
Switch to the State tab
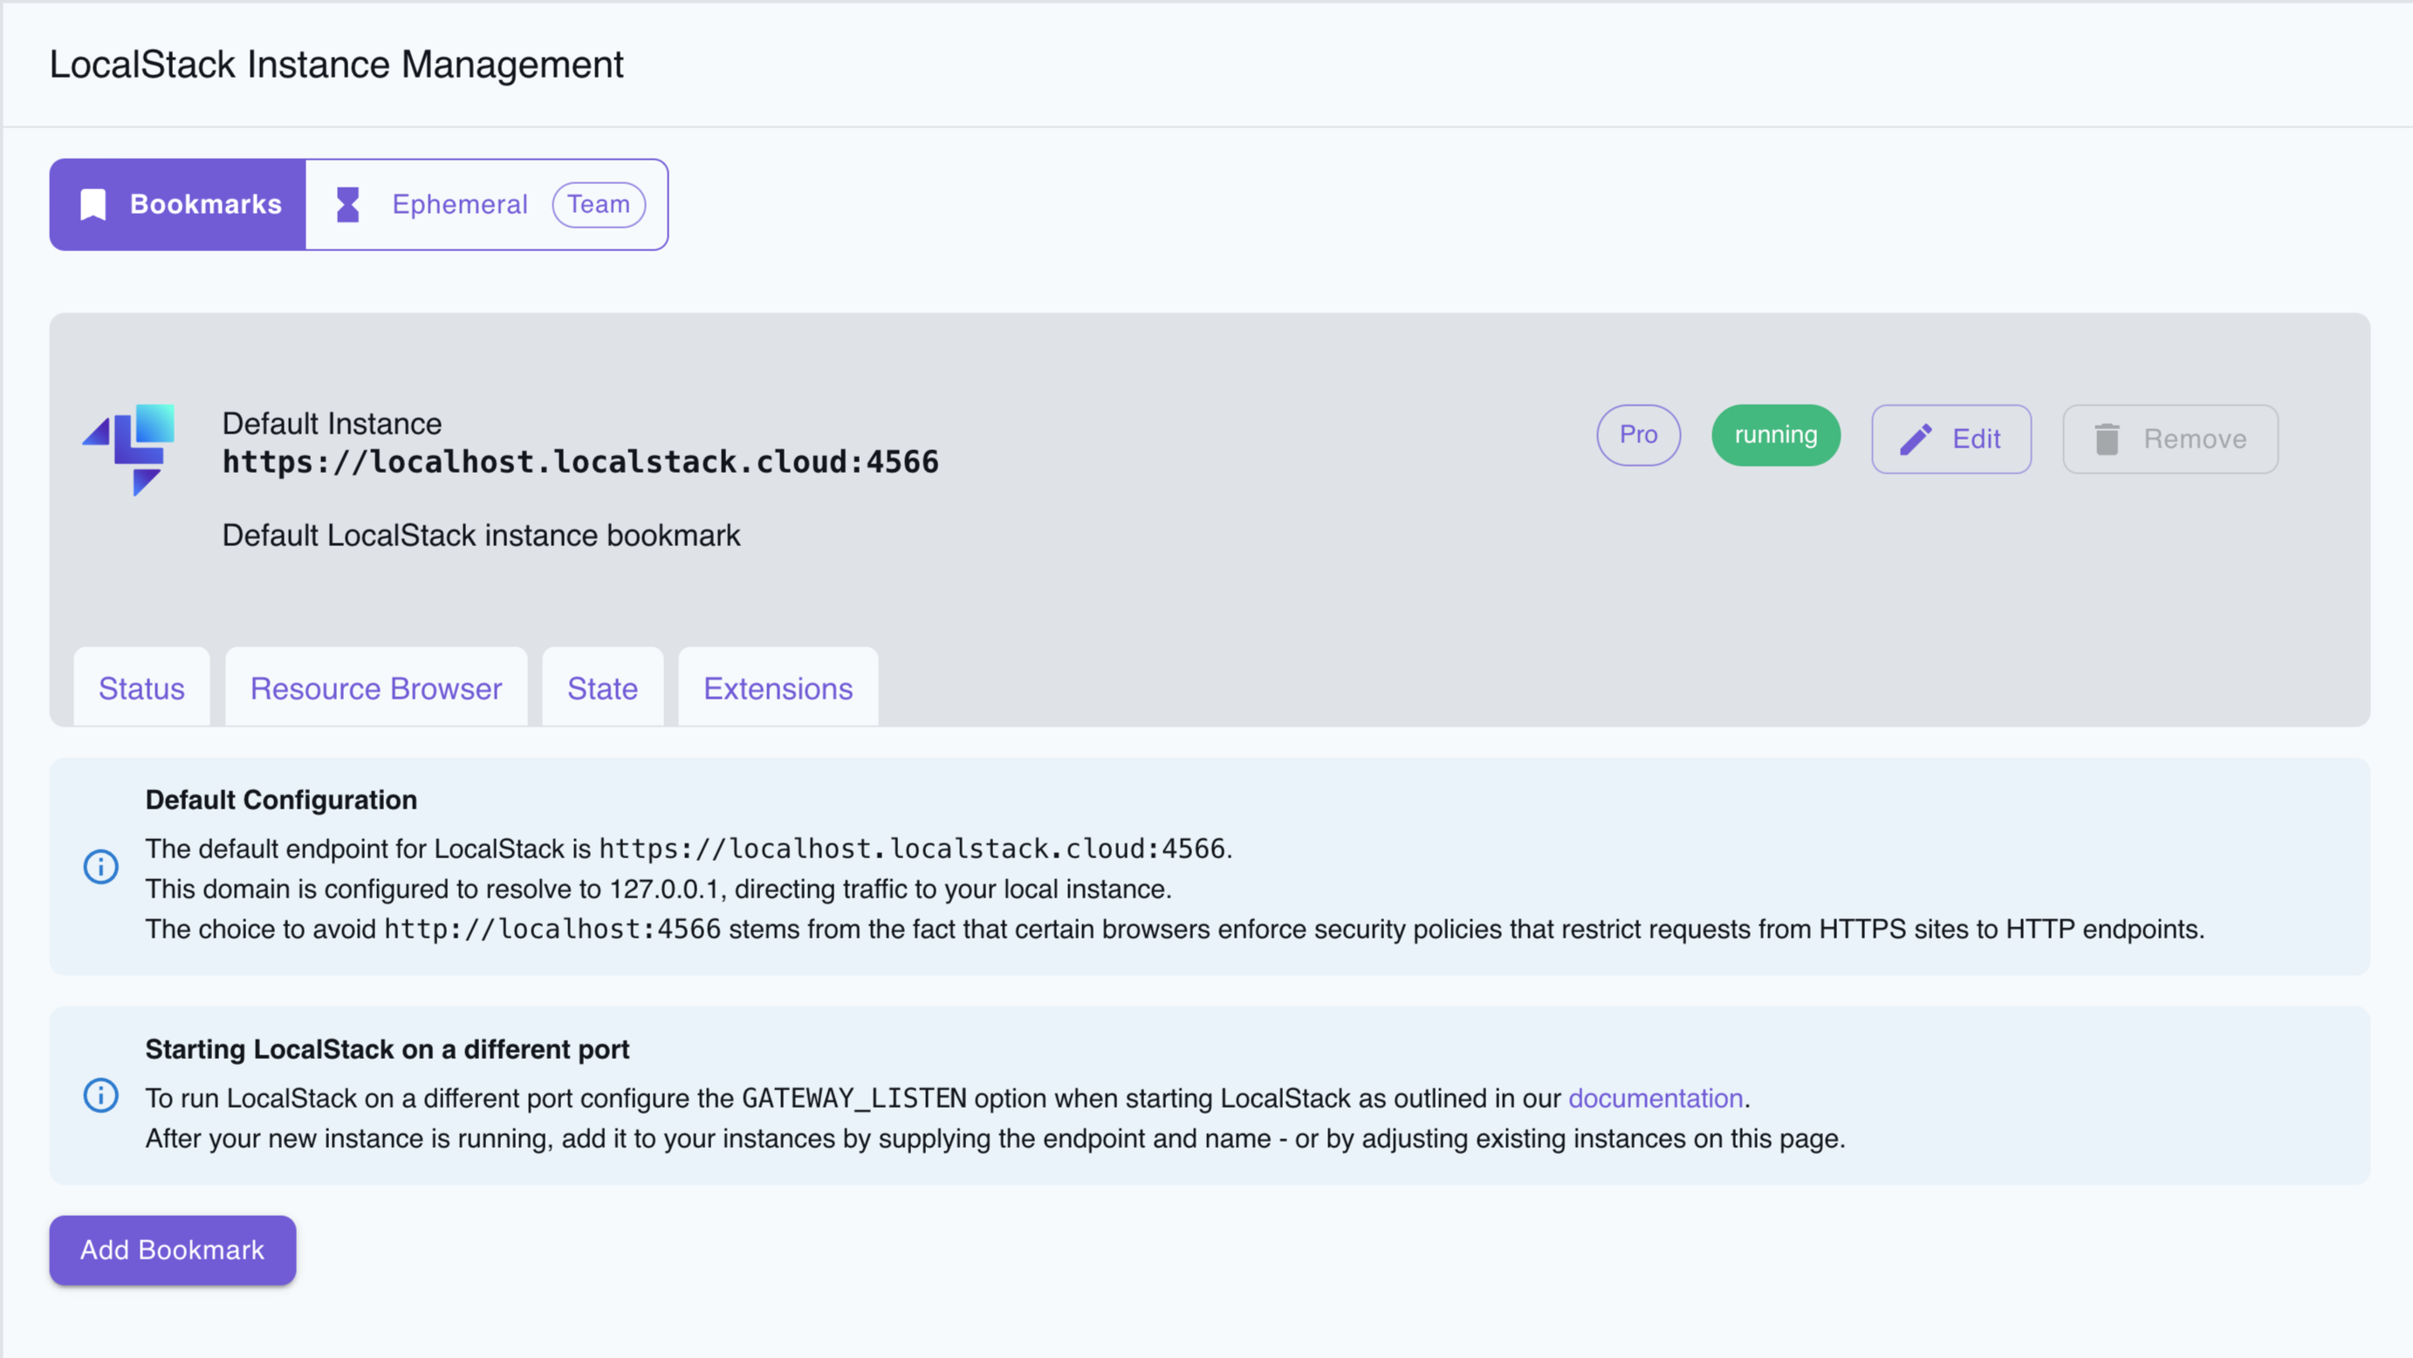pos(601,688)
